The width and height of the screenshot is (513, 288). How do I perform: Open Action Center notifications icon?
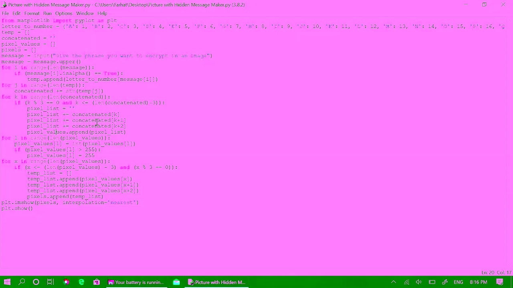[x=500, y=282]
